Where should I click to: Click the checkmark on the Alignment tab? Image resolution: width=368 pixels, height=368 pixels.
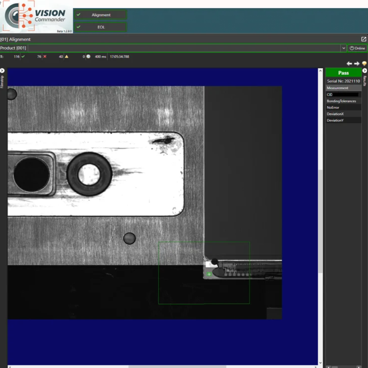coord(79,15)
